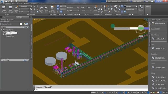The height and width of the screenshot is (94, 168).
Task: Expand the P&ID Drawings tree node
Action: tap(3, 31)
